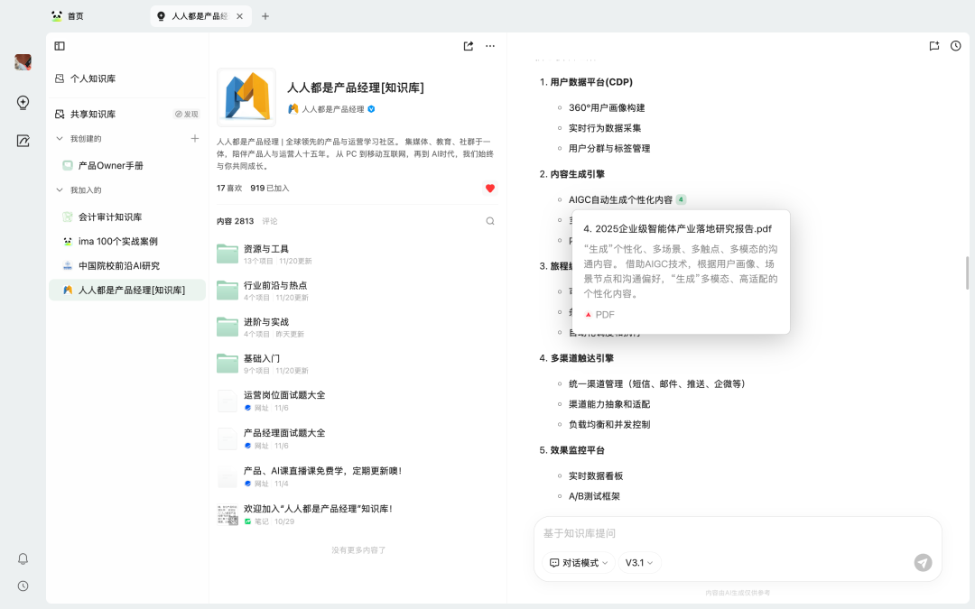Image resolution: width=975 pixels, height=609 pixels.
Task: Click the share knowledge base icon
Action: click(469, 46)
